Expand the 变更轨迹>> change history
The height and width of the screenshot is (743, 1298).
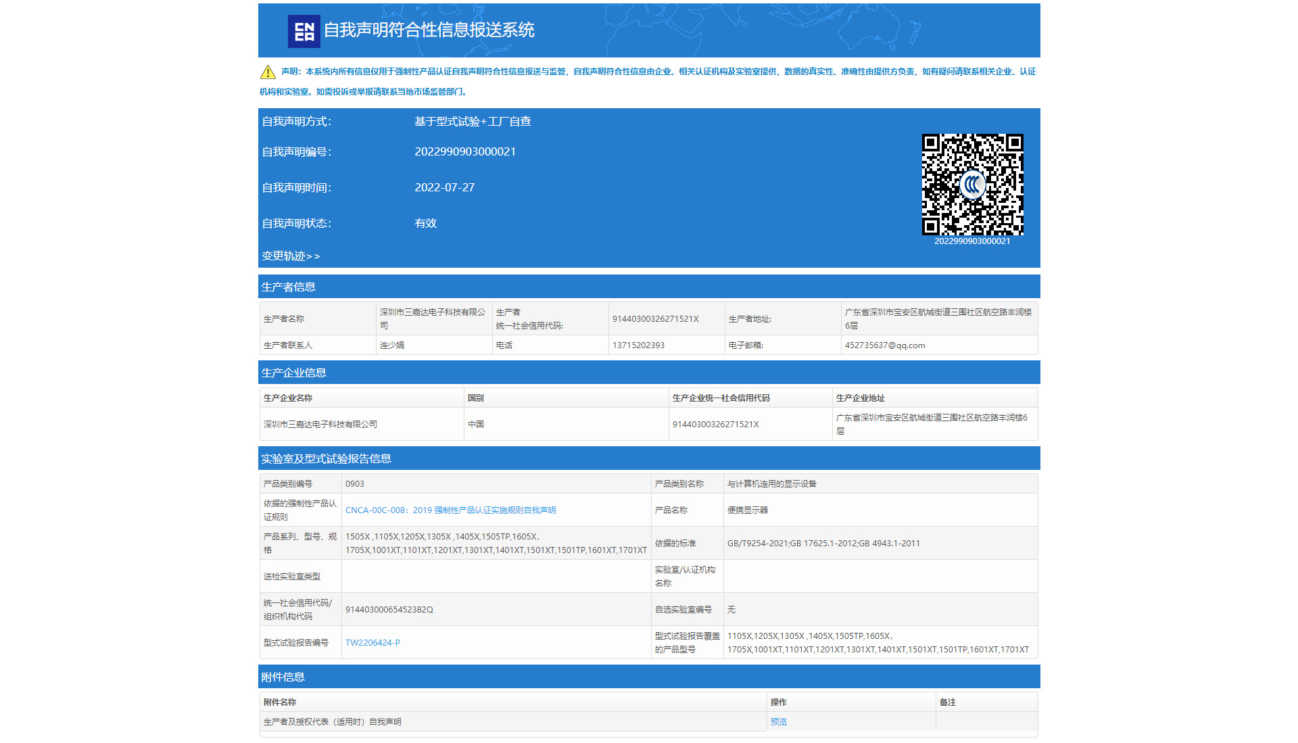(x=291, y=256)
